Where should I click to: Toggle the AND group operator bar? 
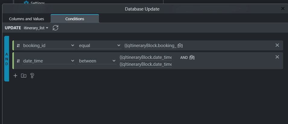(7, 59)
